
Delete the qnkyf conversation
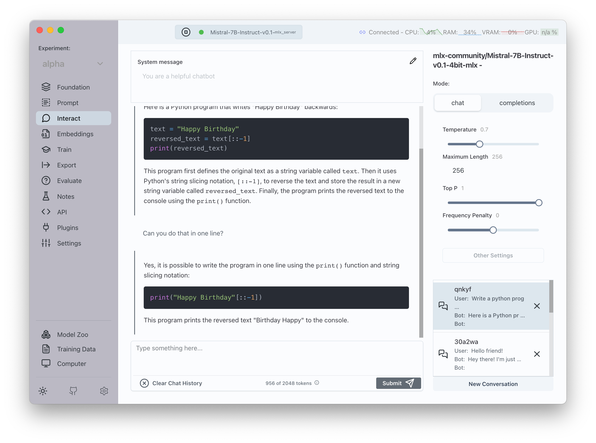click(x=537, y=306)
